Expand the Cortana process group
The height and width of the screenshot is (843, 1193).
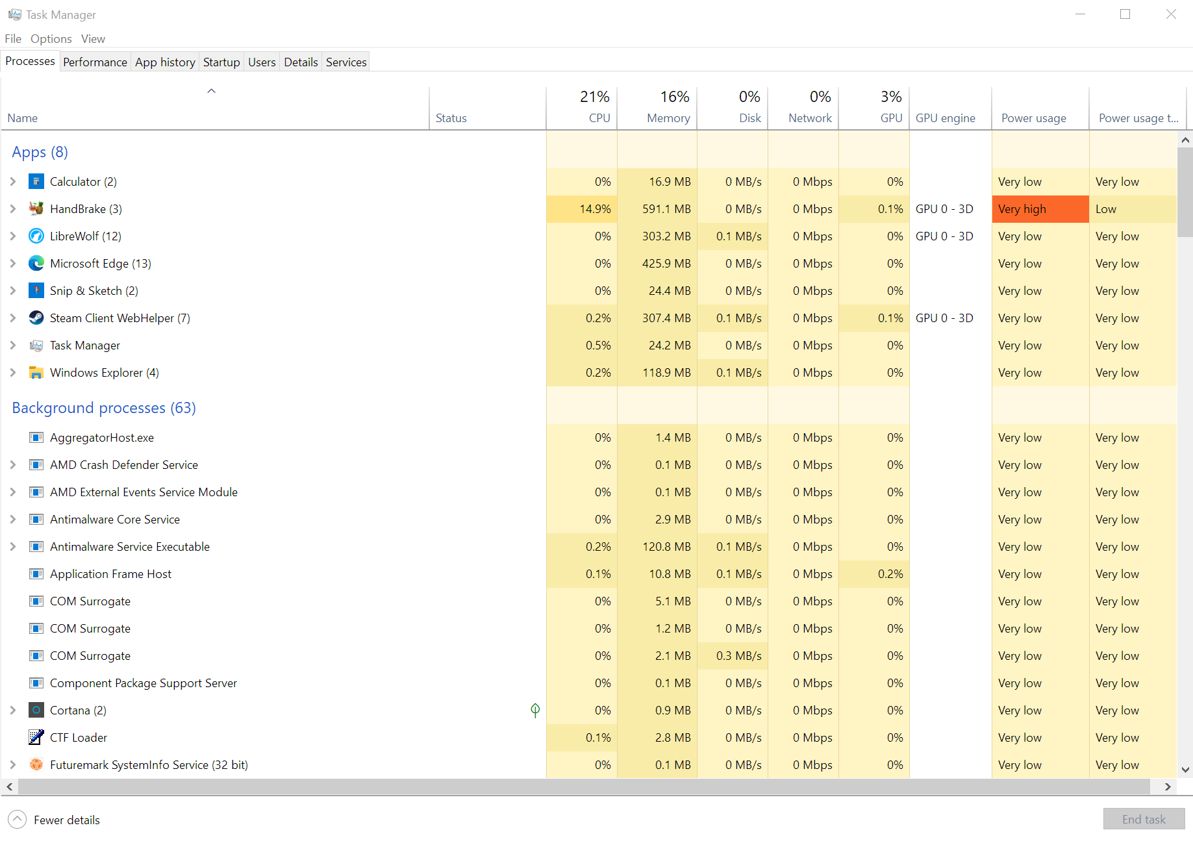click(13, 711)
